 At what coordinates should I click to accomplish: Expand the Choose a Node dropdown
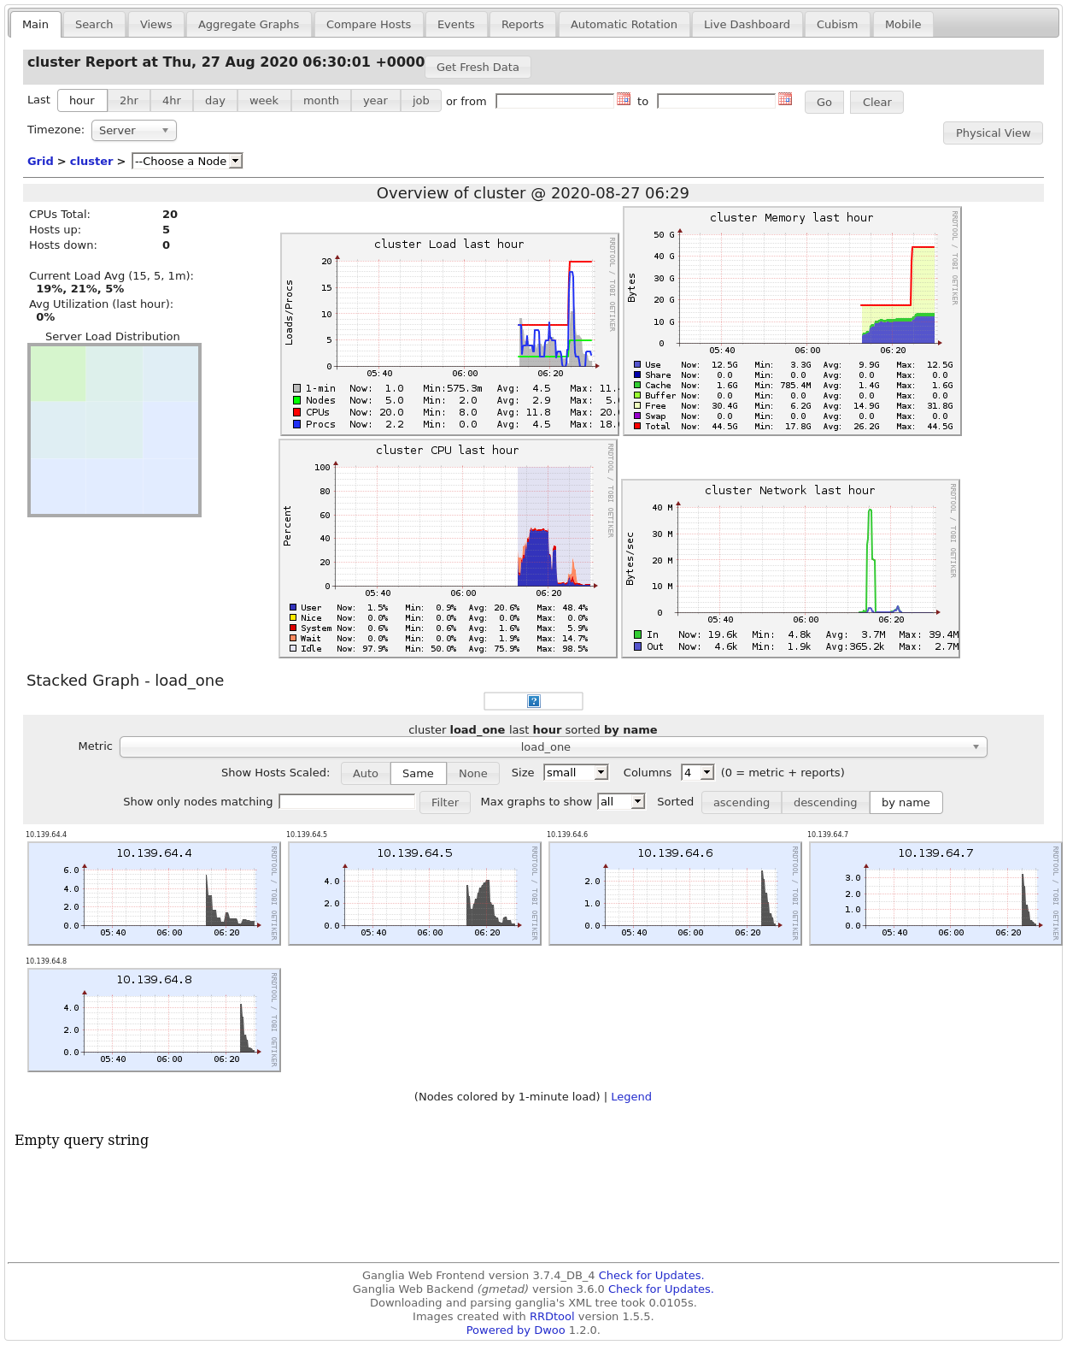(x=187, y=161)
